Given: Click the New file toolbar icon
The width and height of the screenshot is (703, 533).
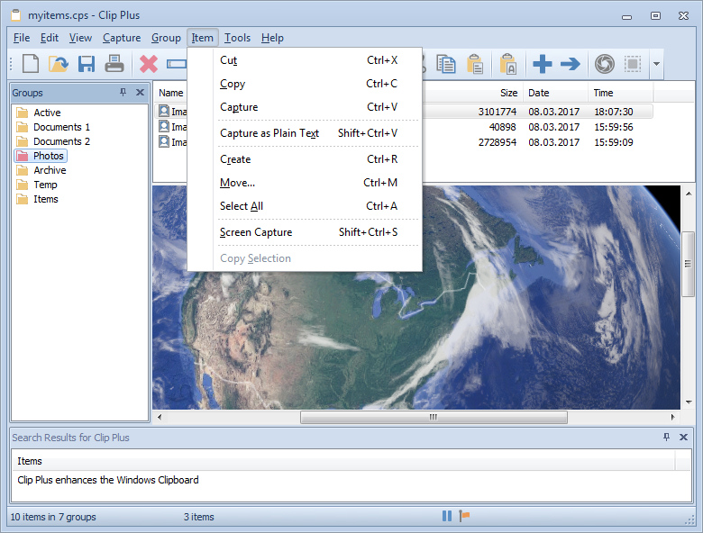Looking at the screenshot, I should 31,64.
